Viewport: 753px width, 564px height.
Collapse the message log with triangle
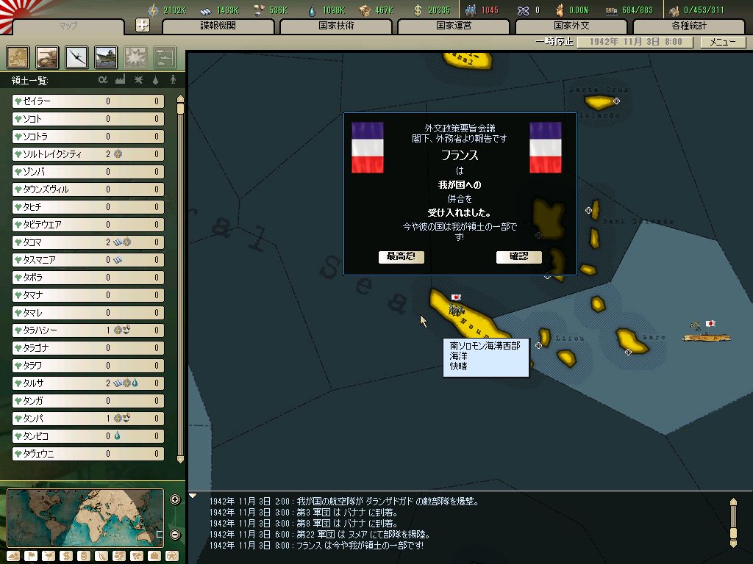[x=193, y=496]
